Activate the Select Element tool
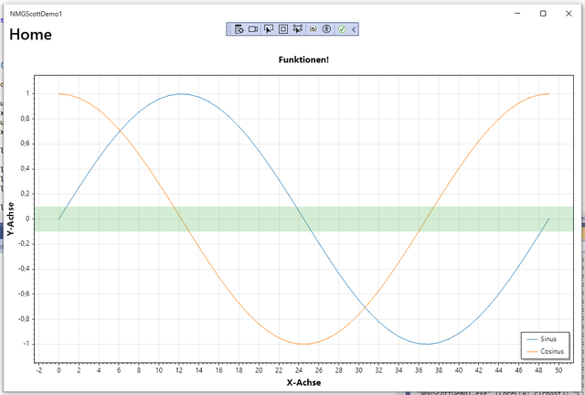585x395 pixels. (269, 29)
